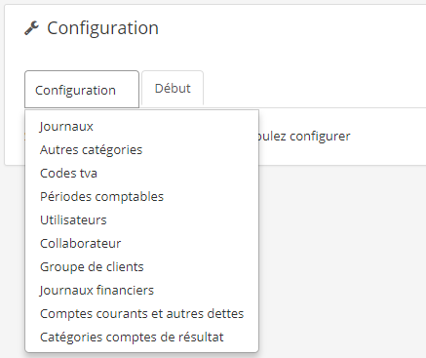Open the Journaux financiers item
The height and width of the screenshot is (358, 426).
pyautogui.click(x=141, y=290)
